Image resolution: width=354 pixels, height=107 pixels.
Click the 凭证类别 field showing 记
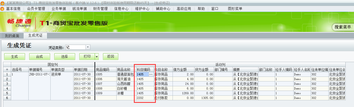(x=75, y=47)
